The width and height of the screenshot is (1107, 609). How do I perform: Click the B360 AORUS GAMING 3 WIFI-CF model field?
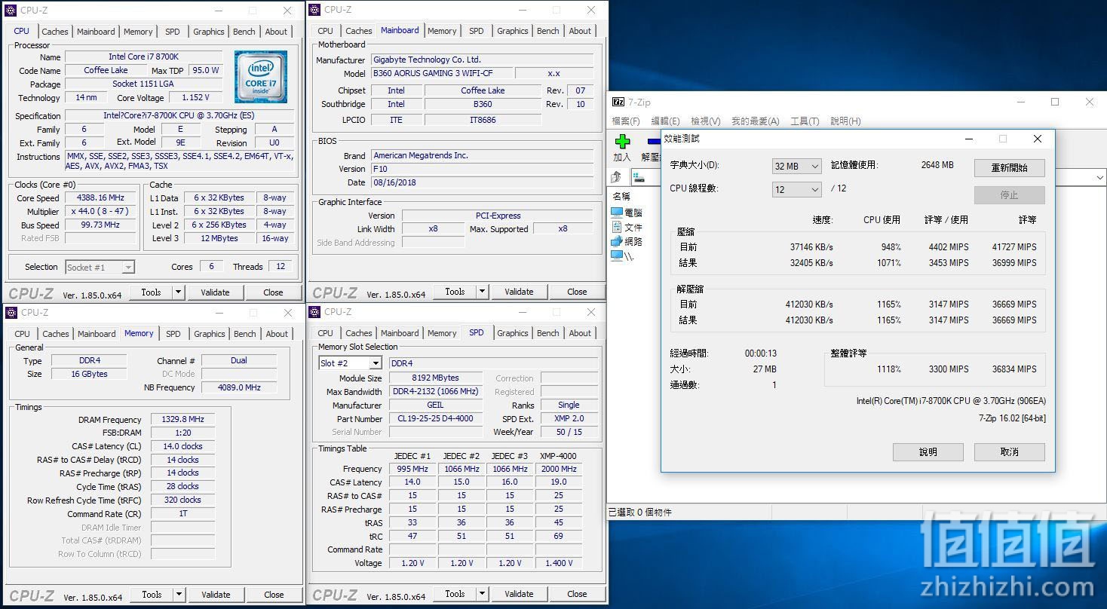pos(442,74)
